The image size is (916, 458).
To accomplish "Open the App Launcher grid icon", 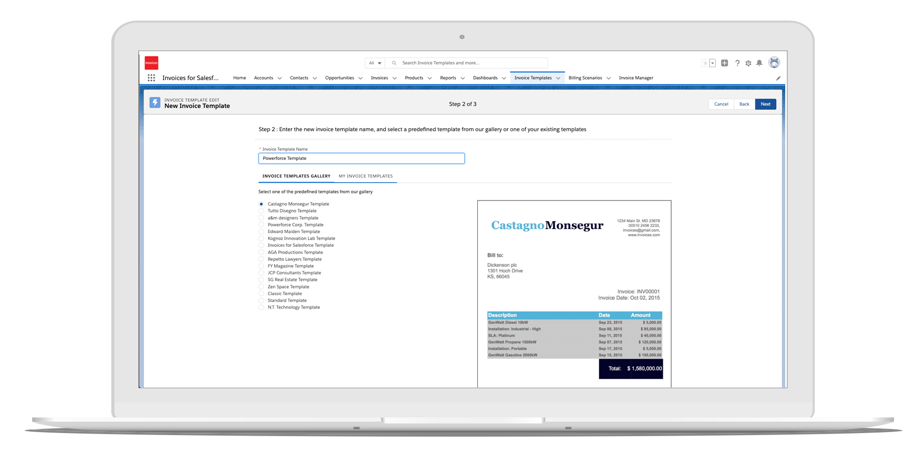I will 151,78.
